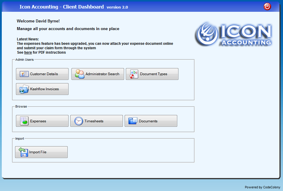The height and width of the screenshot is (191, 283).
Task: Browse your Documents
Action: click(151, 121)
